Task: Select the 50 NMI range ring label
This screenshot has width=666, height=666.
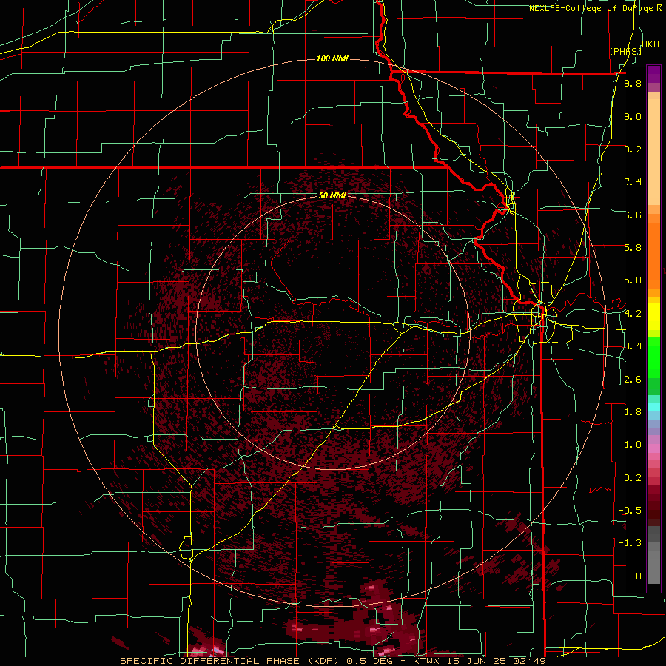Action: (x=332, y=195)
